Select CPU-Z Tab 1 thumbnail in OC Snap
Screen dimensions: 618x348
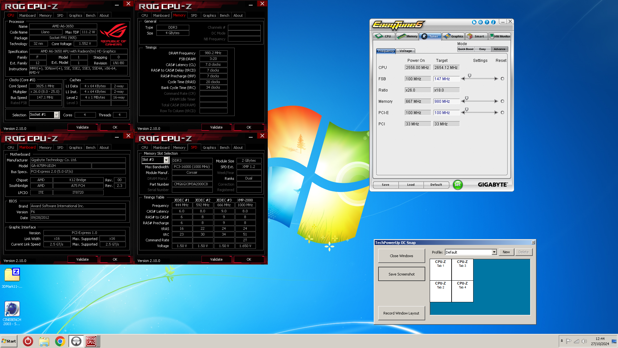point(441,270)
